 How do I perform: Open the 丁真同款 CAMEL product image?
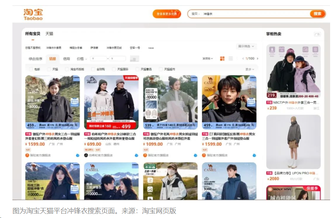(229, 102)
